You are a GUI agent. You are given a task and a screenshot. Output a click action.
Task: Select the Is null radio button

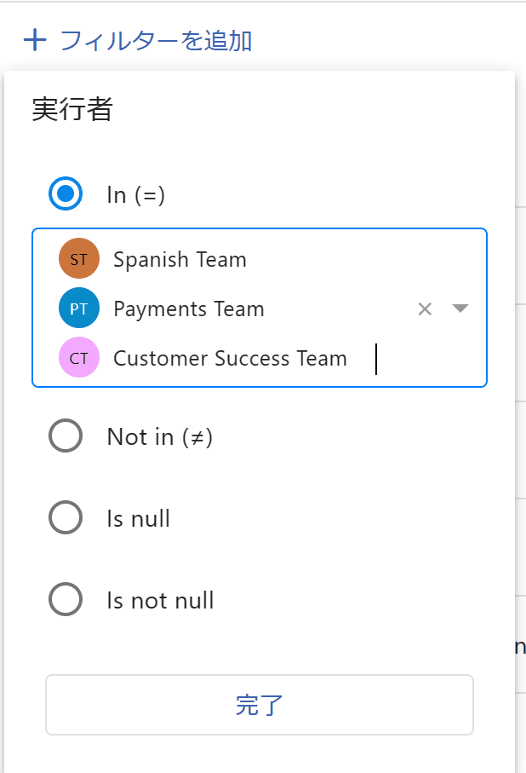(66, 518)
